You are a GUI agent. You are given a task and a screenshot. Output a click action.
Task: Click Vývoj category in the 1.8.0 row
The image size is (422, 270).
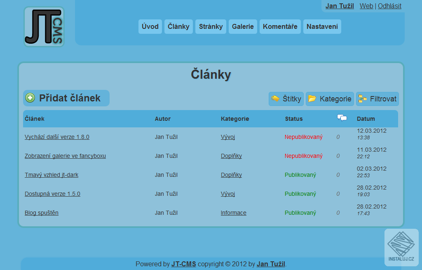228,137
